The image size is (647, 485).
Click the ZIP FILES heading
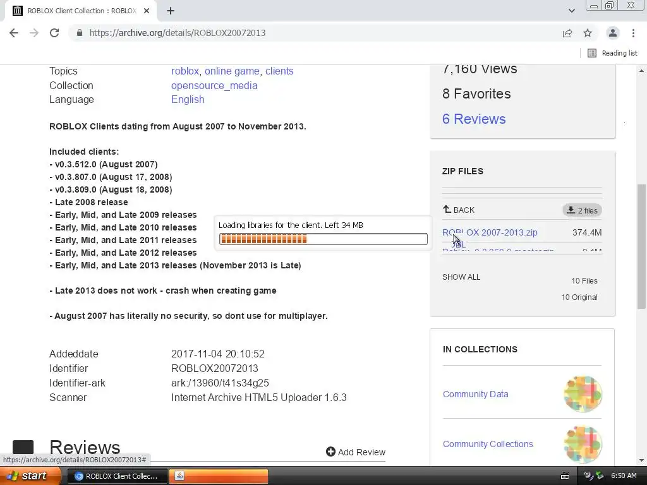tap(463, 171)
